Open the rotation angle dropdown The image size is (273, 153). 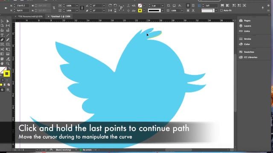[104, 6]
